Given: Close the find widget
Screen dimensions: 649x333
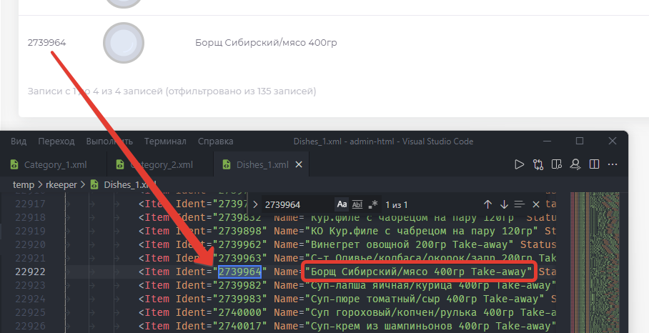Looking at the screenshot, I should tap(536, 205).
